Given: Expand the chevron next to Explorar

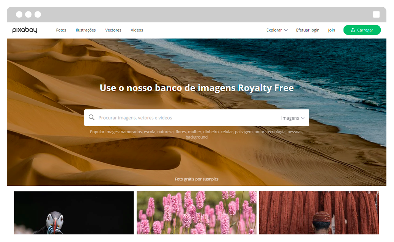Looking at the screenshot, I should pos(286,30).
